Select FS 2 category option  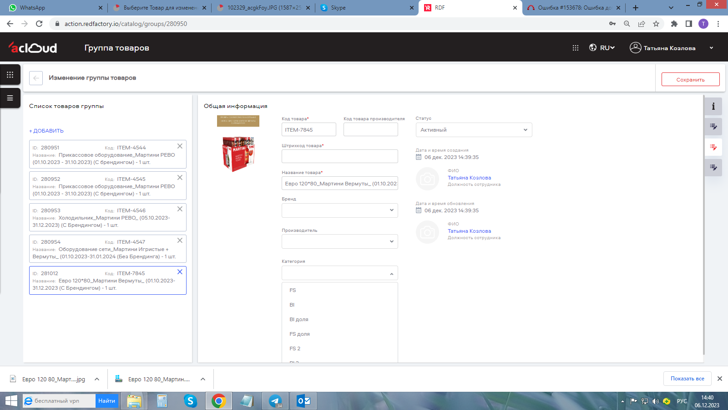340,348
